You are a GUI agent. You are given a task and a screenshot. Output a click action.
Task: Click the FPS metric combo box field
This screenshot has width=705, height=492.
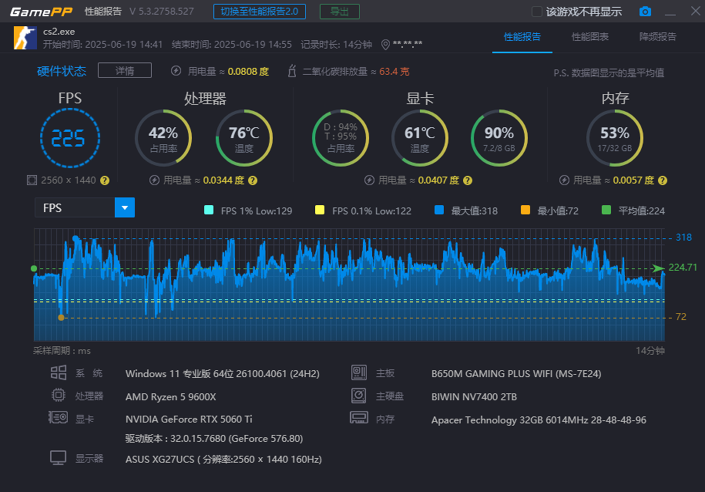point(75,208)
